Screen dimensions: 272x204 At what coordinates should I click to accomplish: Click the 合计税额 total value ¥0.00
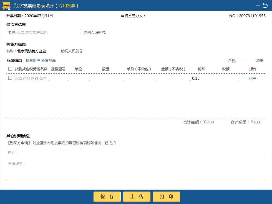click(x=256, y=122)
